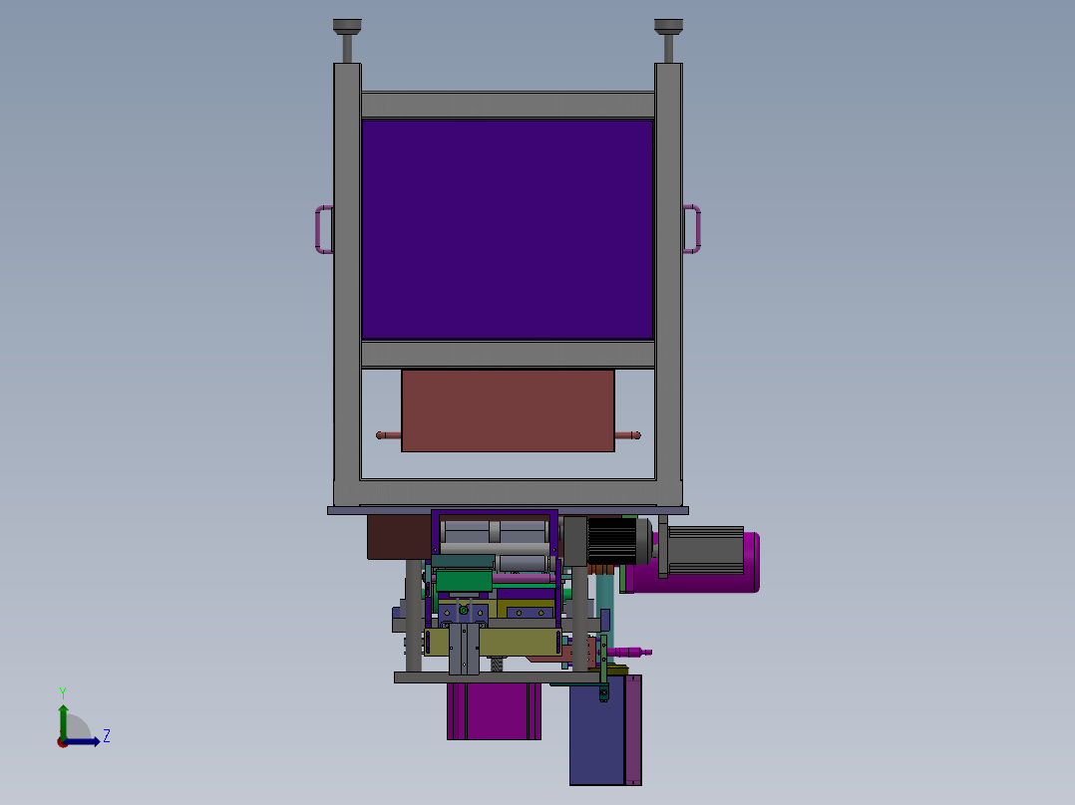Select the brown rectangular box below the purple panel

(x=508, y=410)
